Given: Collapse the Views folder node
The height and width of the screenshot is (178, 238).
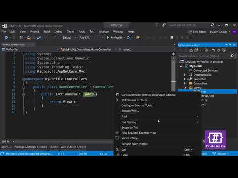Looking at the screenshot, I should click(185, 88).
